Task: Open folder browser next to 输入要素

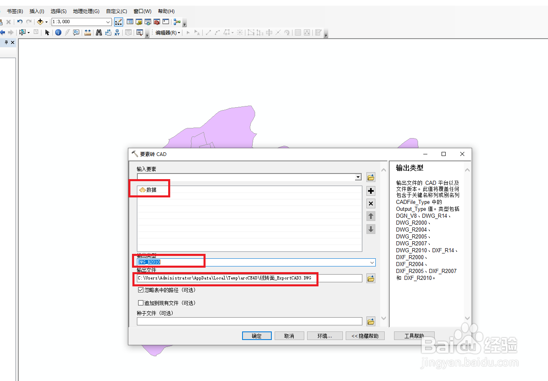Action: [x=370, y=177]
